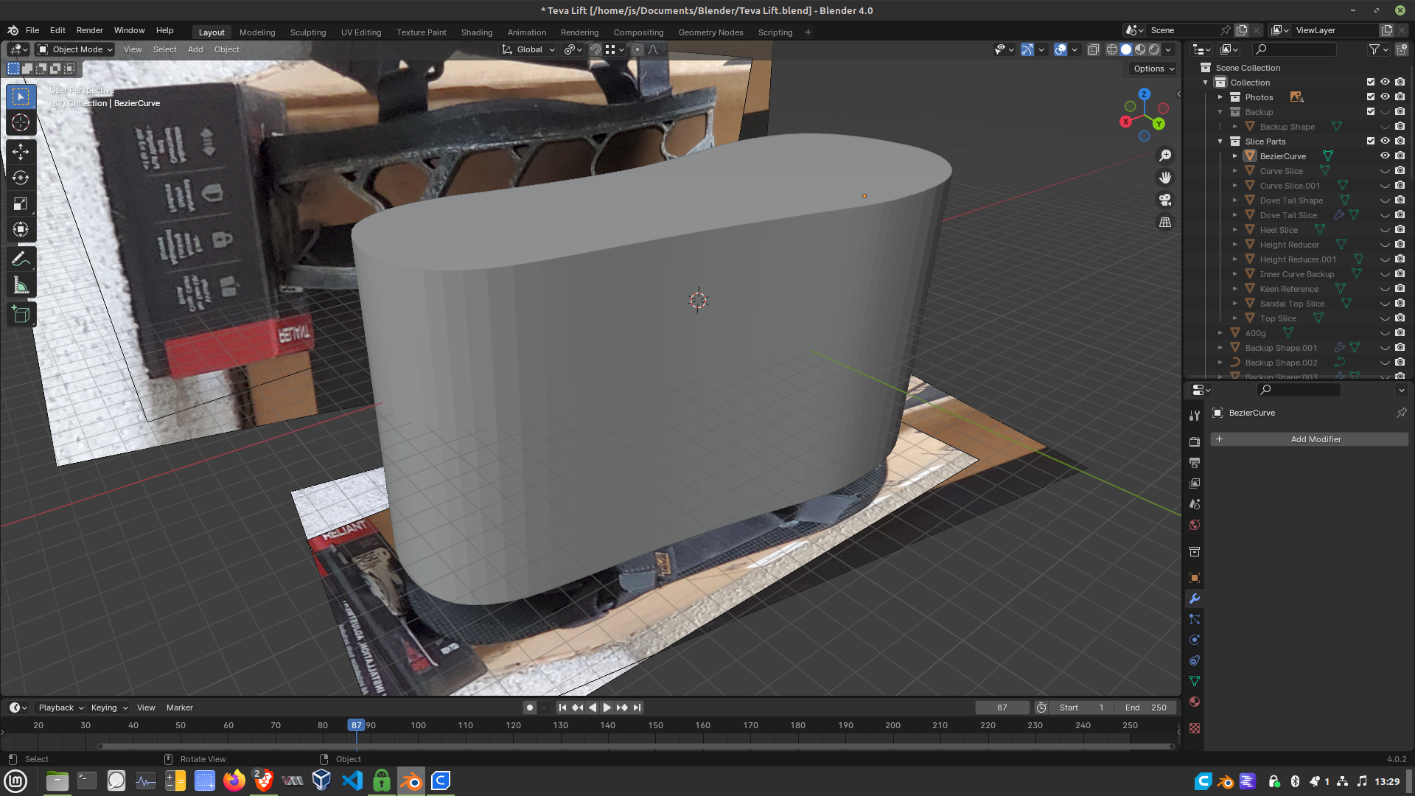
Task: Open the Object Mode dropdown
Action: pyautogui.click(x=75, y=49)
